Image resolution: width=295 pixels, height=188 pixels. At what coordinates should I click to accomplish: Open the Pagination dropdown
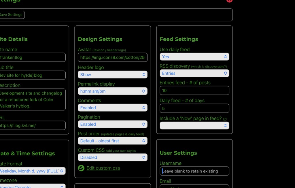[112, 124]
